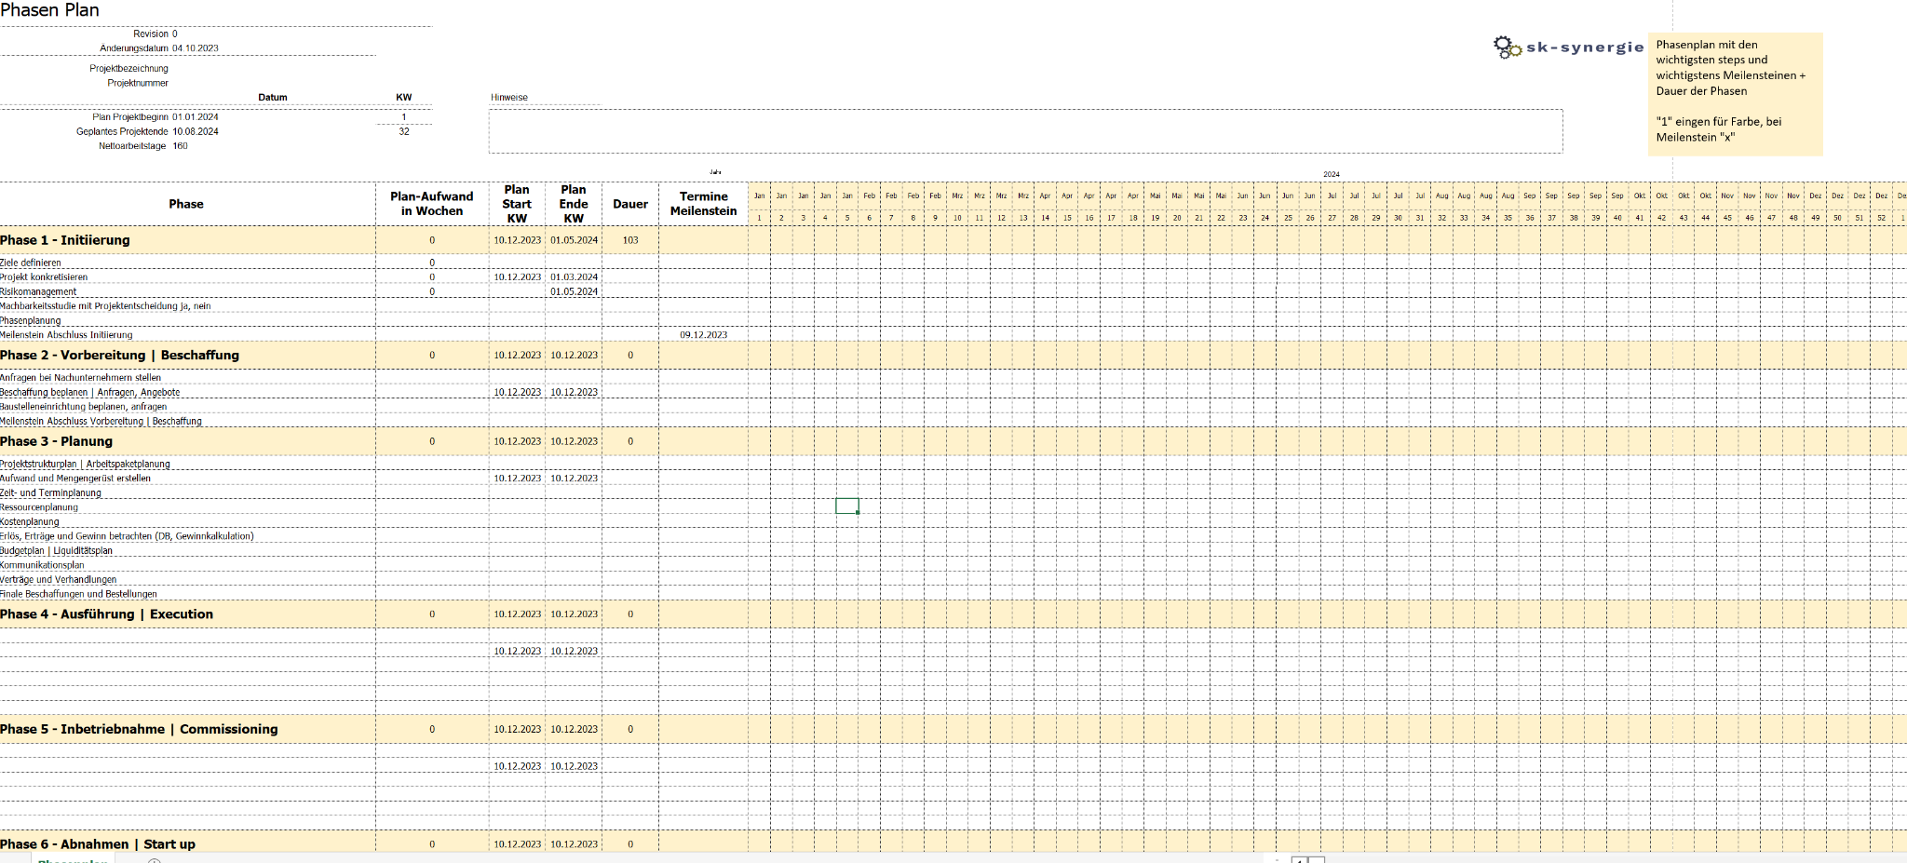Select Phase 2 Plan Start 10.12.2023 cell

pyautogui.click(x=517, y=356)
